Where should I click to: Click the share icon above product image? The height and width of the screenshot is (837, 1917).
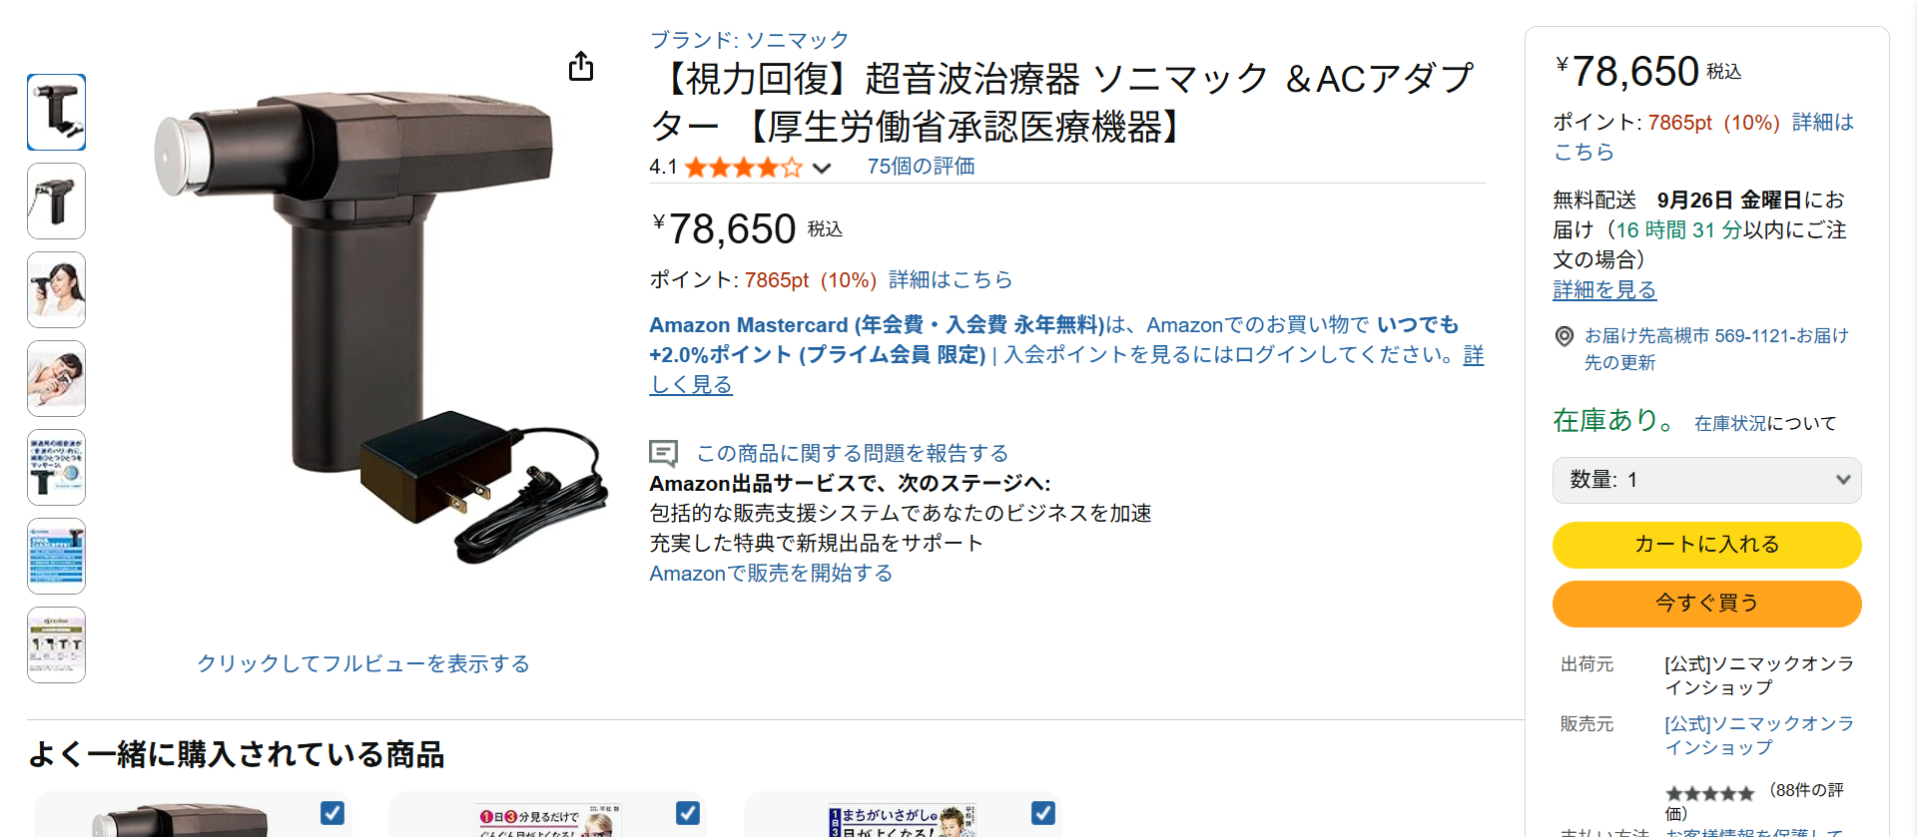click(581, 66)
